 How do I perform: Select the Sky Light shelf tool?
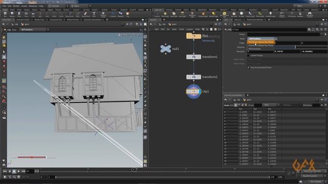234,14
